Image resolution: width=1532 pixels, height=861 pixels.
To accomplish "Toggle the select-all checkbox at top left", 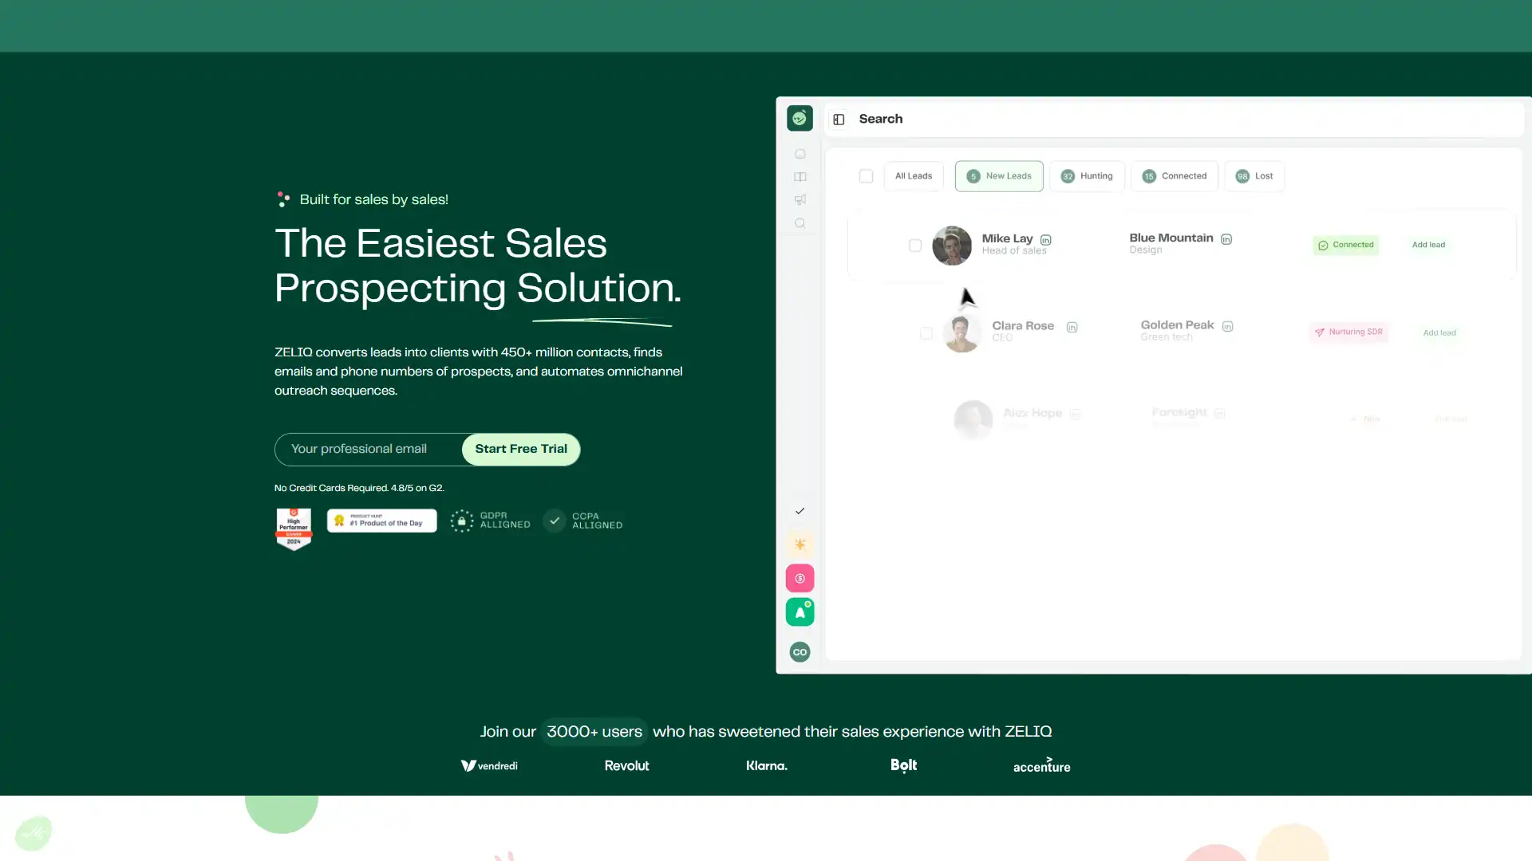I will [866, 175].
